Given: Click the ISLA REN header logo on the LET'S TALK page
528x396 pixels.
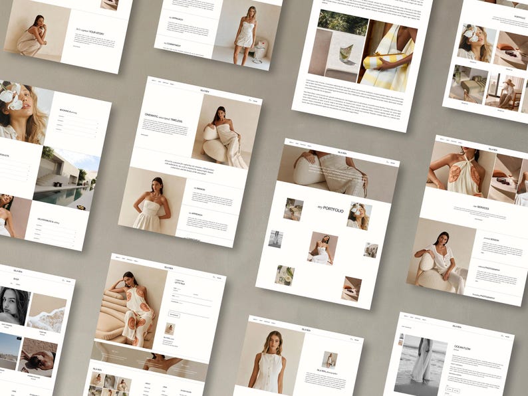Looking at the screenshot, I should coord(169,268).
